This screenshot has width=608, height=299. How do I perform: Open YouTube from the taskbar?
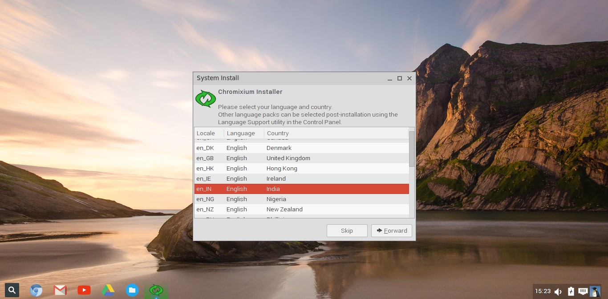pyautogui.click(x=84, y=291)
